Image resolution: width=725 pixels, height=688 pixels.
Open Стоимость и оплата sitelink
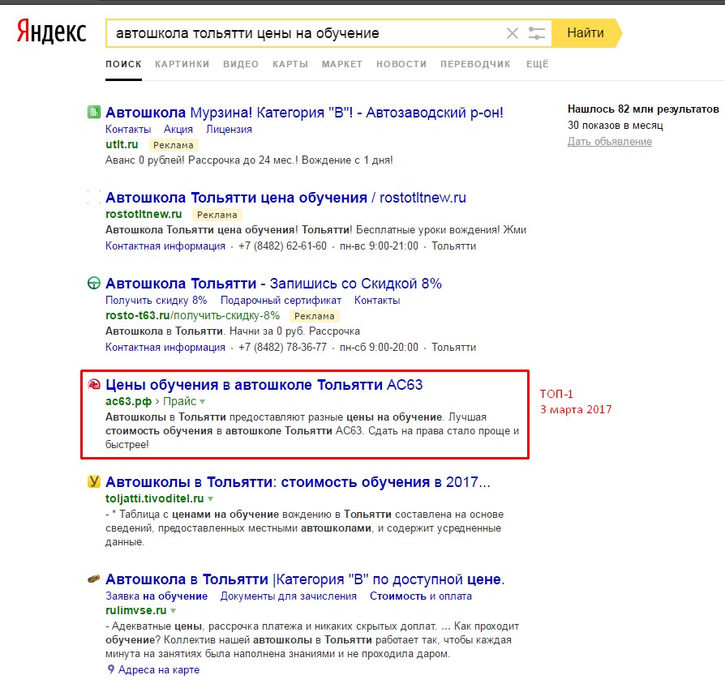(x=421, y=596)
